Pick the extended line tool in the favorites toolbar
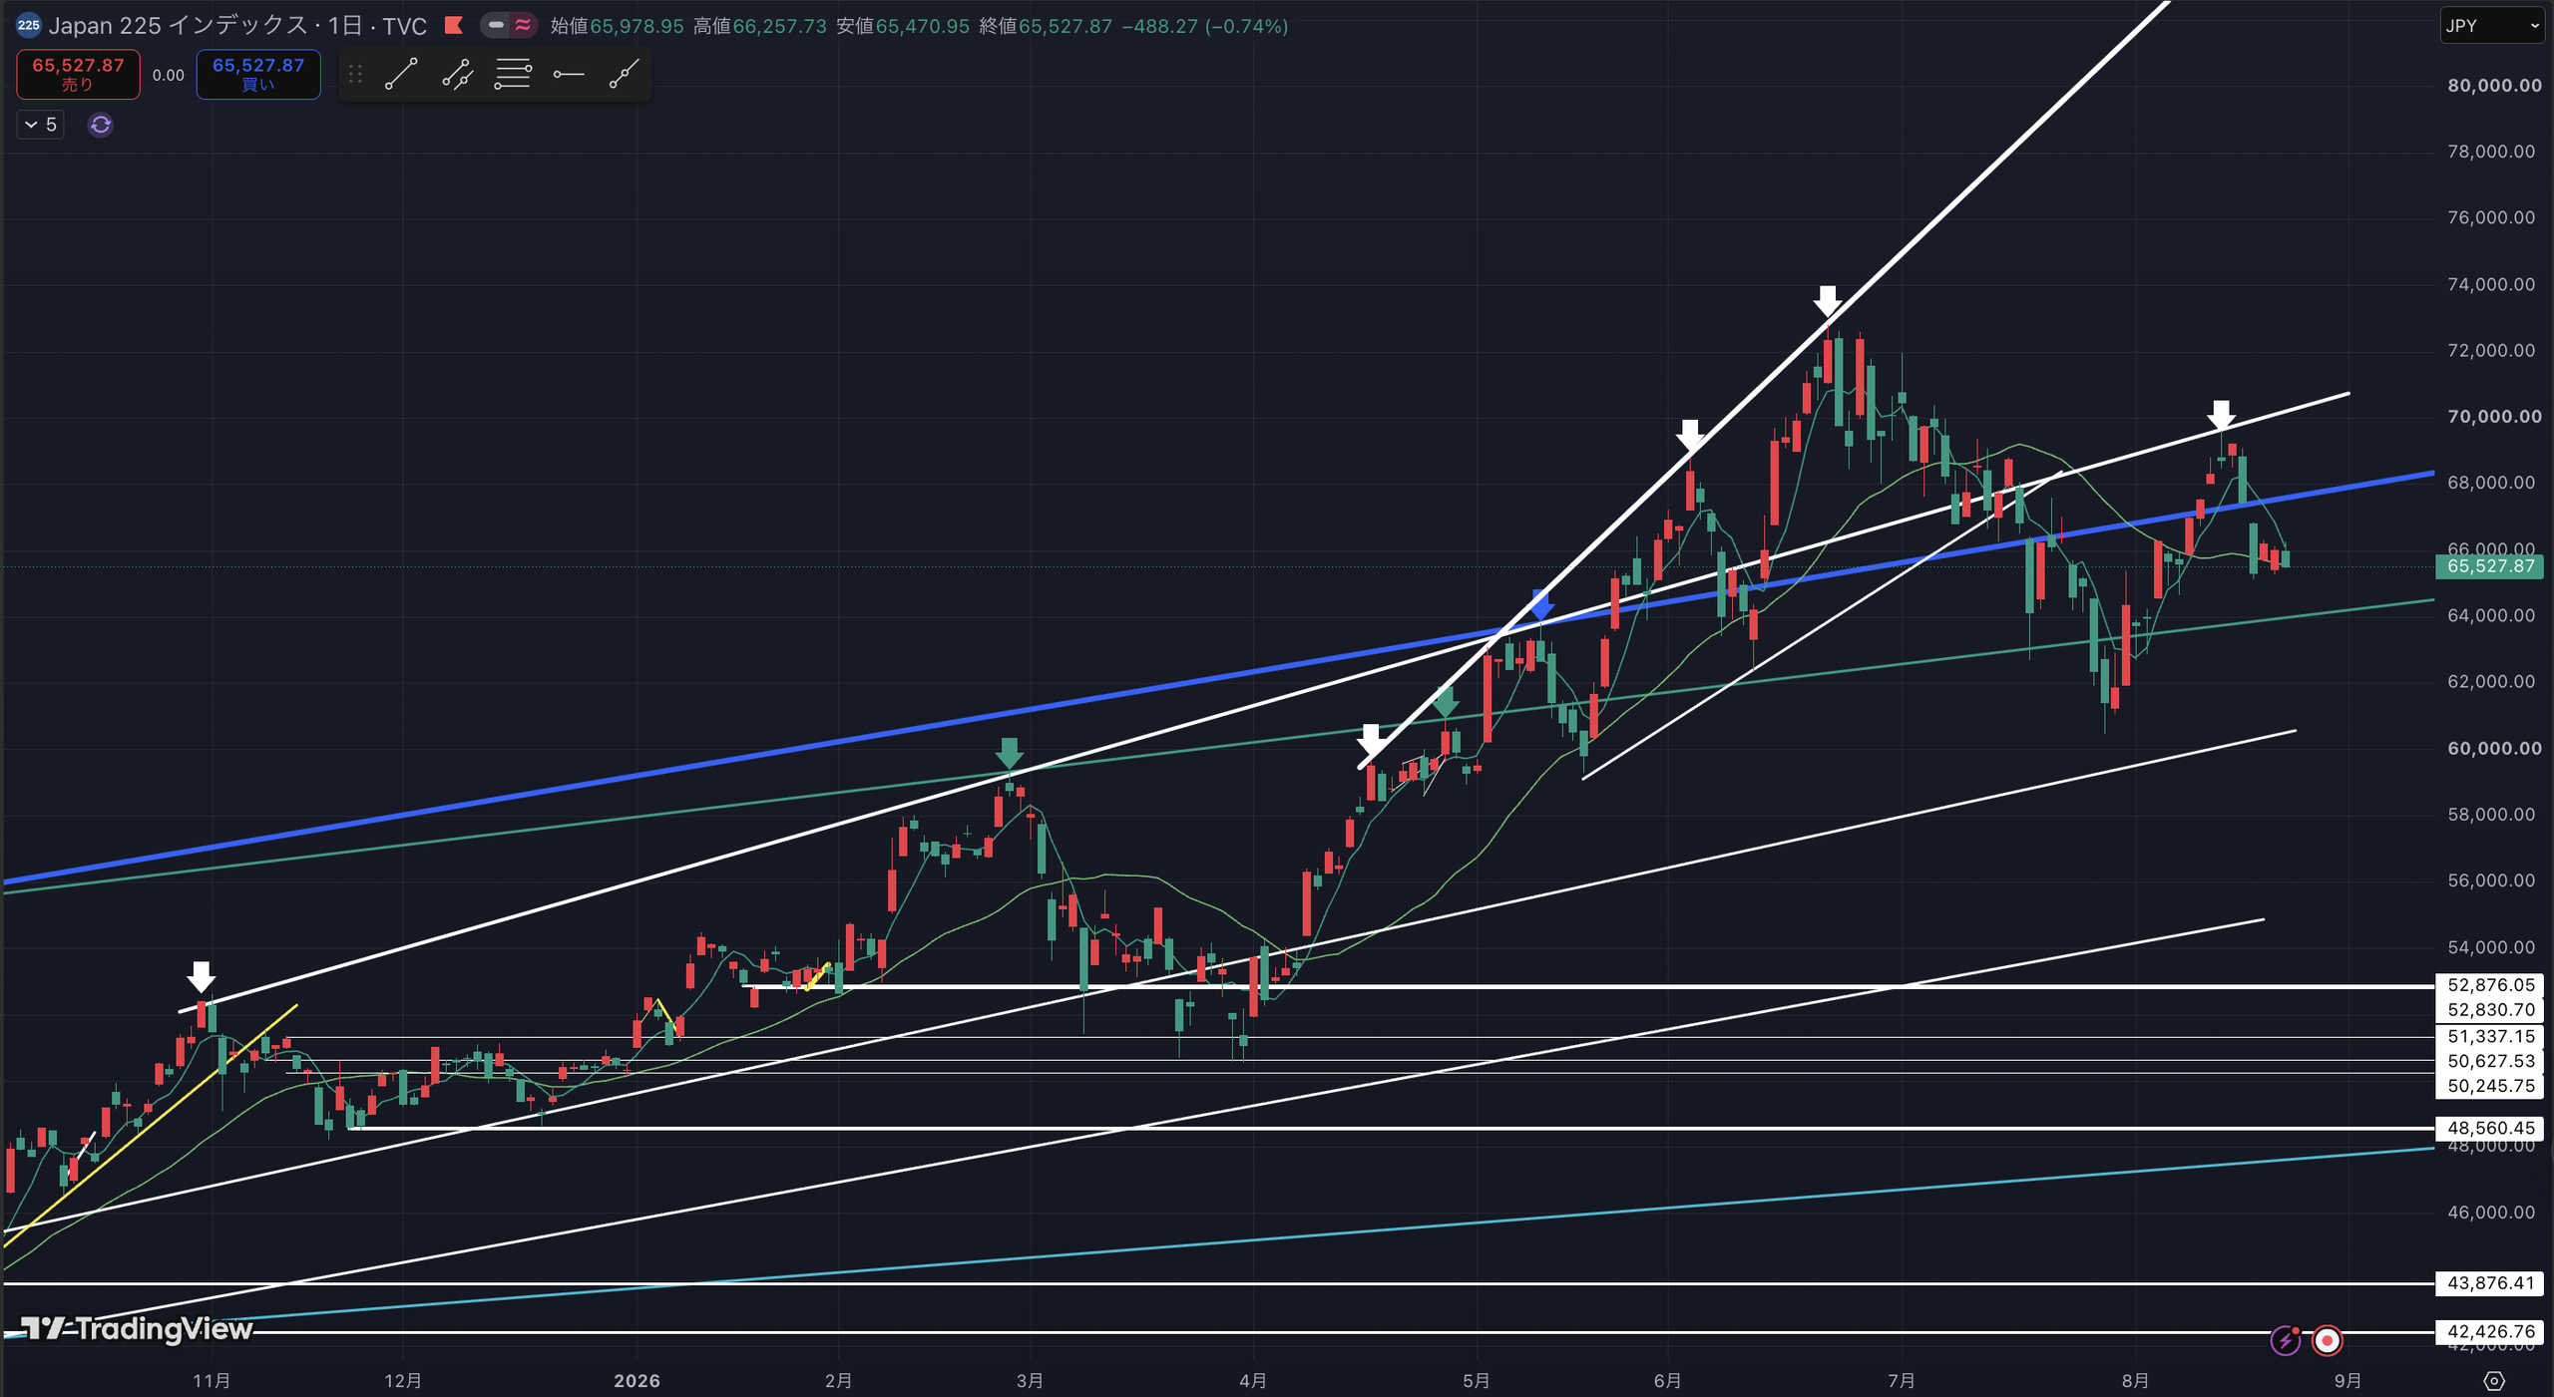 click(625, 75)
